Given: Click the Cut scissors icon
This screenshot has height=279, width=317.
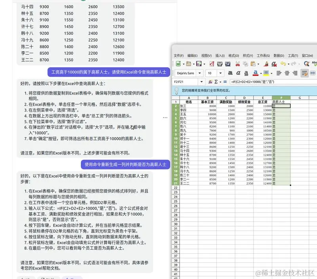Looking at the screenshot, I should [237, 64].
